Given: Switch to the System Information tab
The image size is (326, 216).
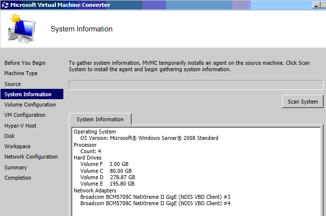Looking at the screenshot, I should pos(100,119).
